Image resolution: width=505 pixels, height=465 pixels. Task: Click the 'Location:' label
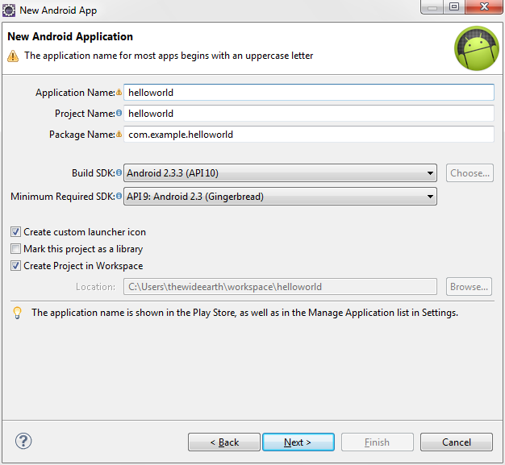click(x=95, y=287)
